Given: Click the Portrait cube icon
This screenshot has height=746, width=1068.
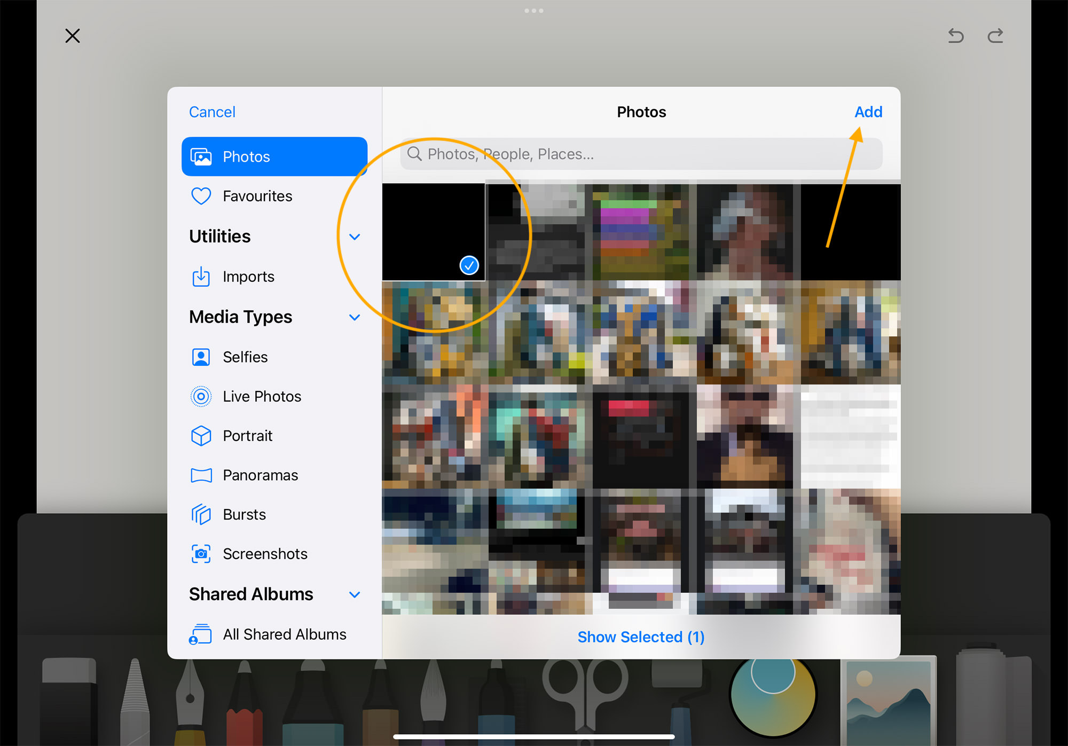Looking at the screenshot, I should click(x=201, y=436).
